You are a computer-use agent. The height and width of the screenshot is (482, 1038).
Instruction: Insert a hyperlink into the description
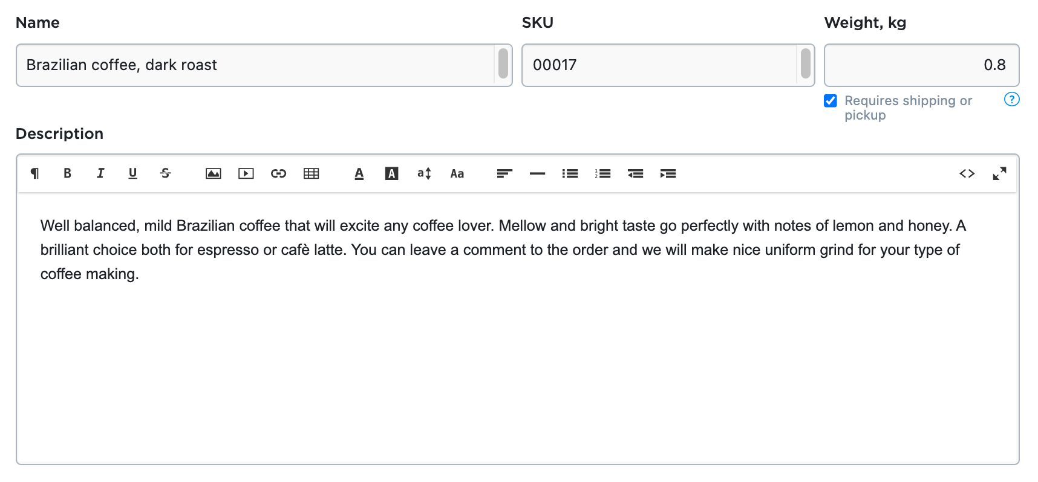click(x=278, y=173)
